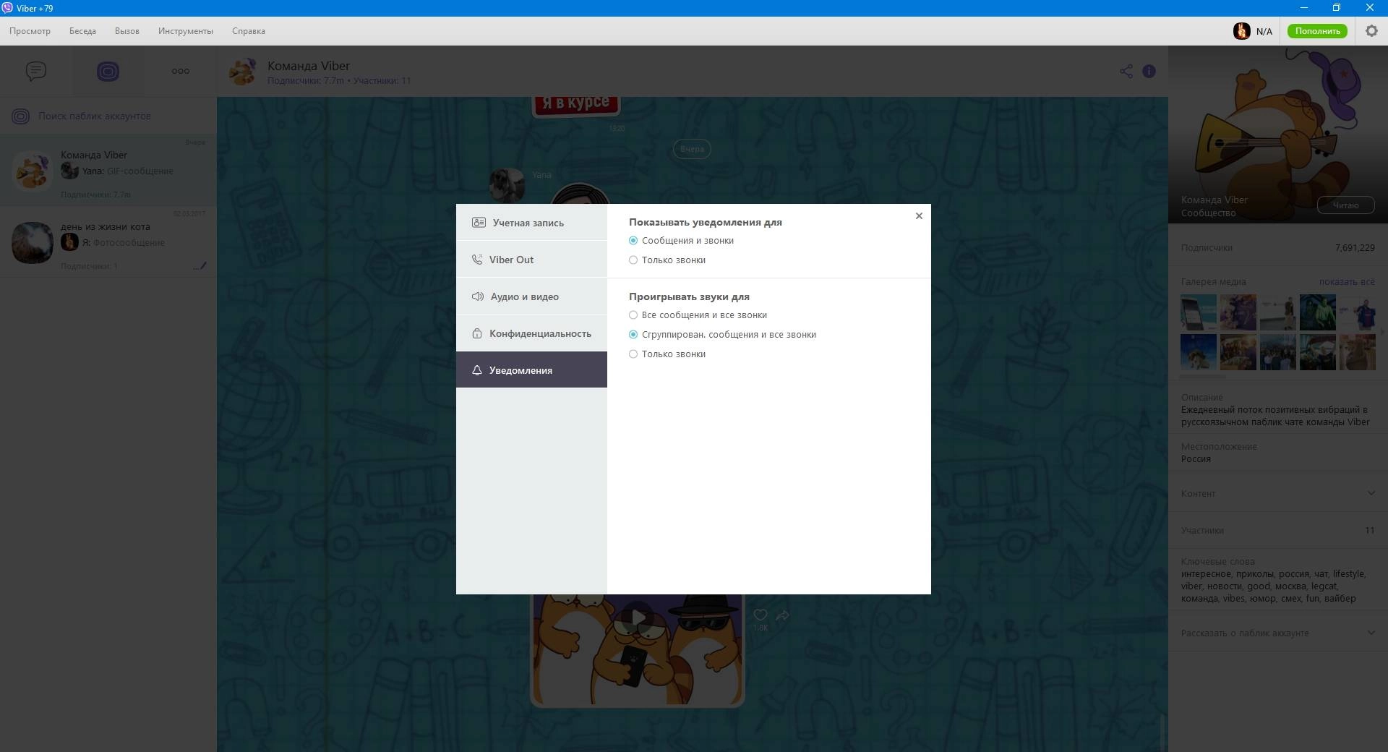Screen dimensions: 1388x752
Task: Select Все сообщения и все звонки sounds
Action: [698, 315]
